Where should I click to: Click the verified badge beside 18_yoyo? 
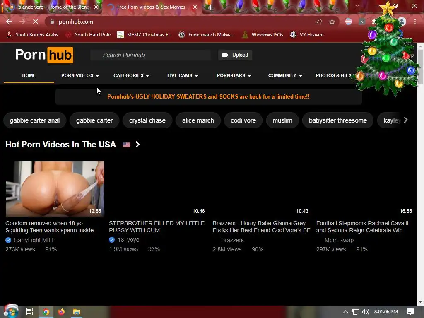point(112,240)
